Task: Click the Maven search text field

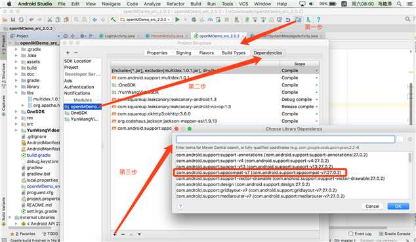Action: point(285,139)
